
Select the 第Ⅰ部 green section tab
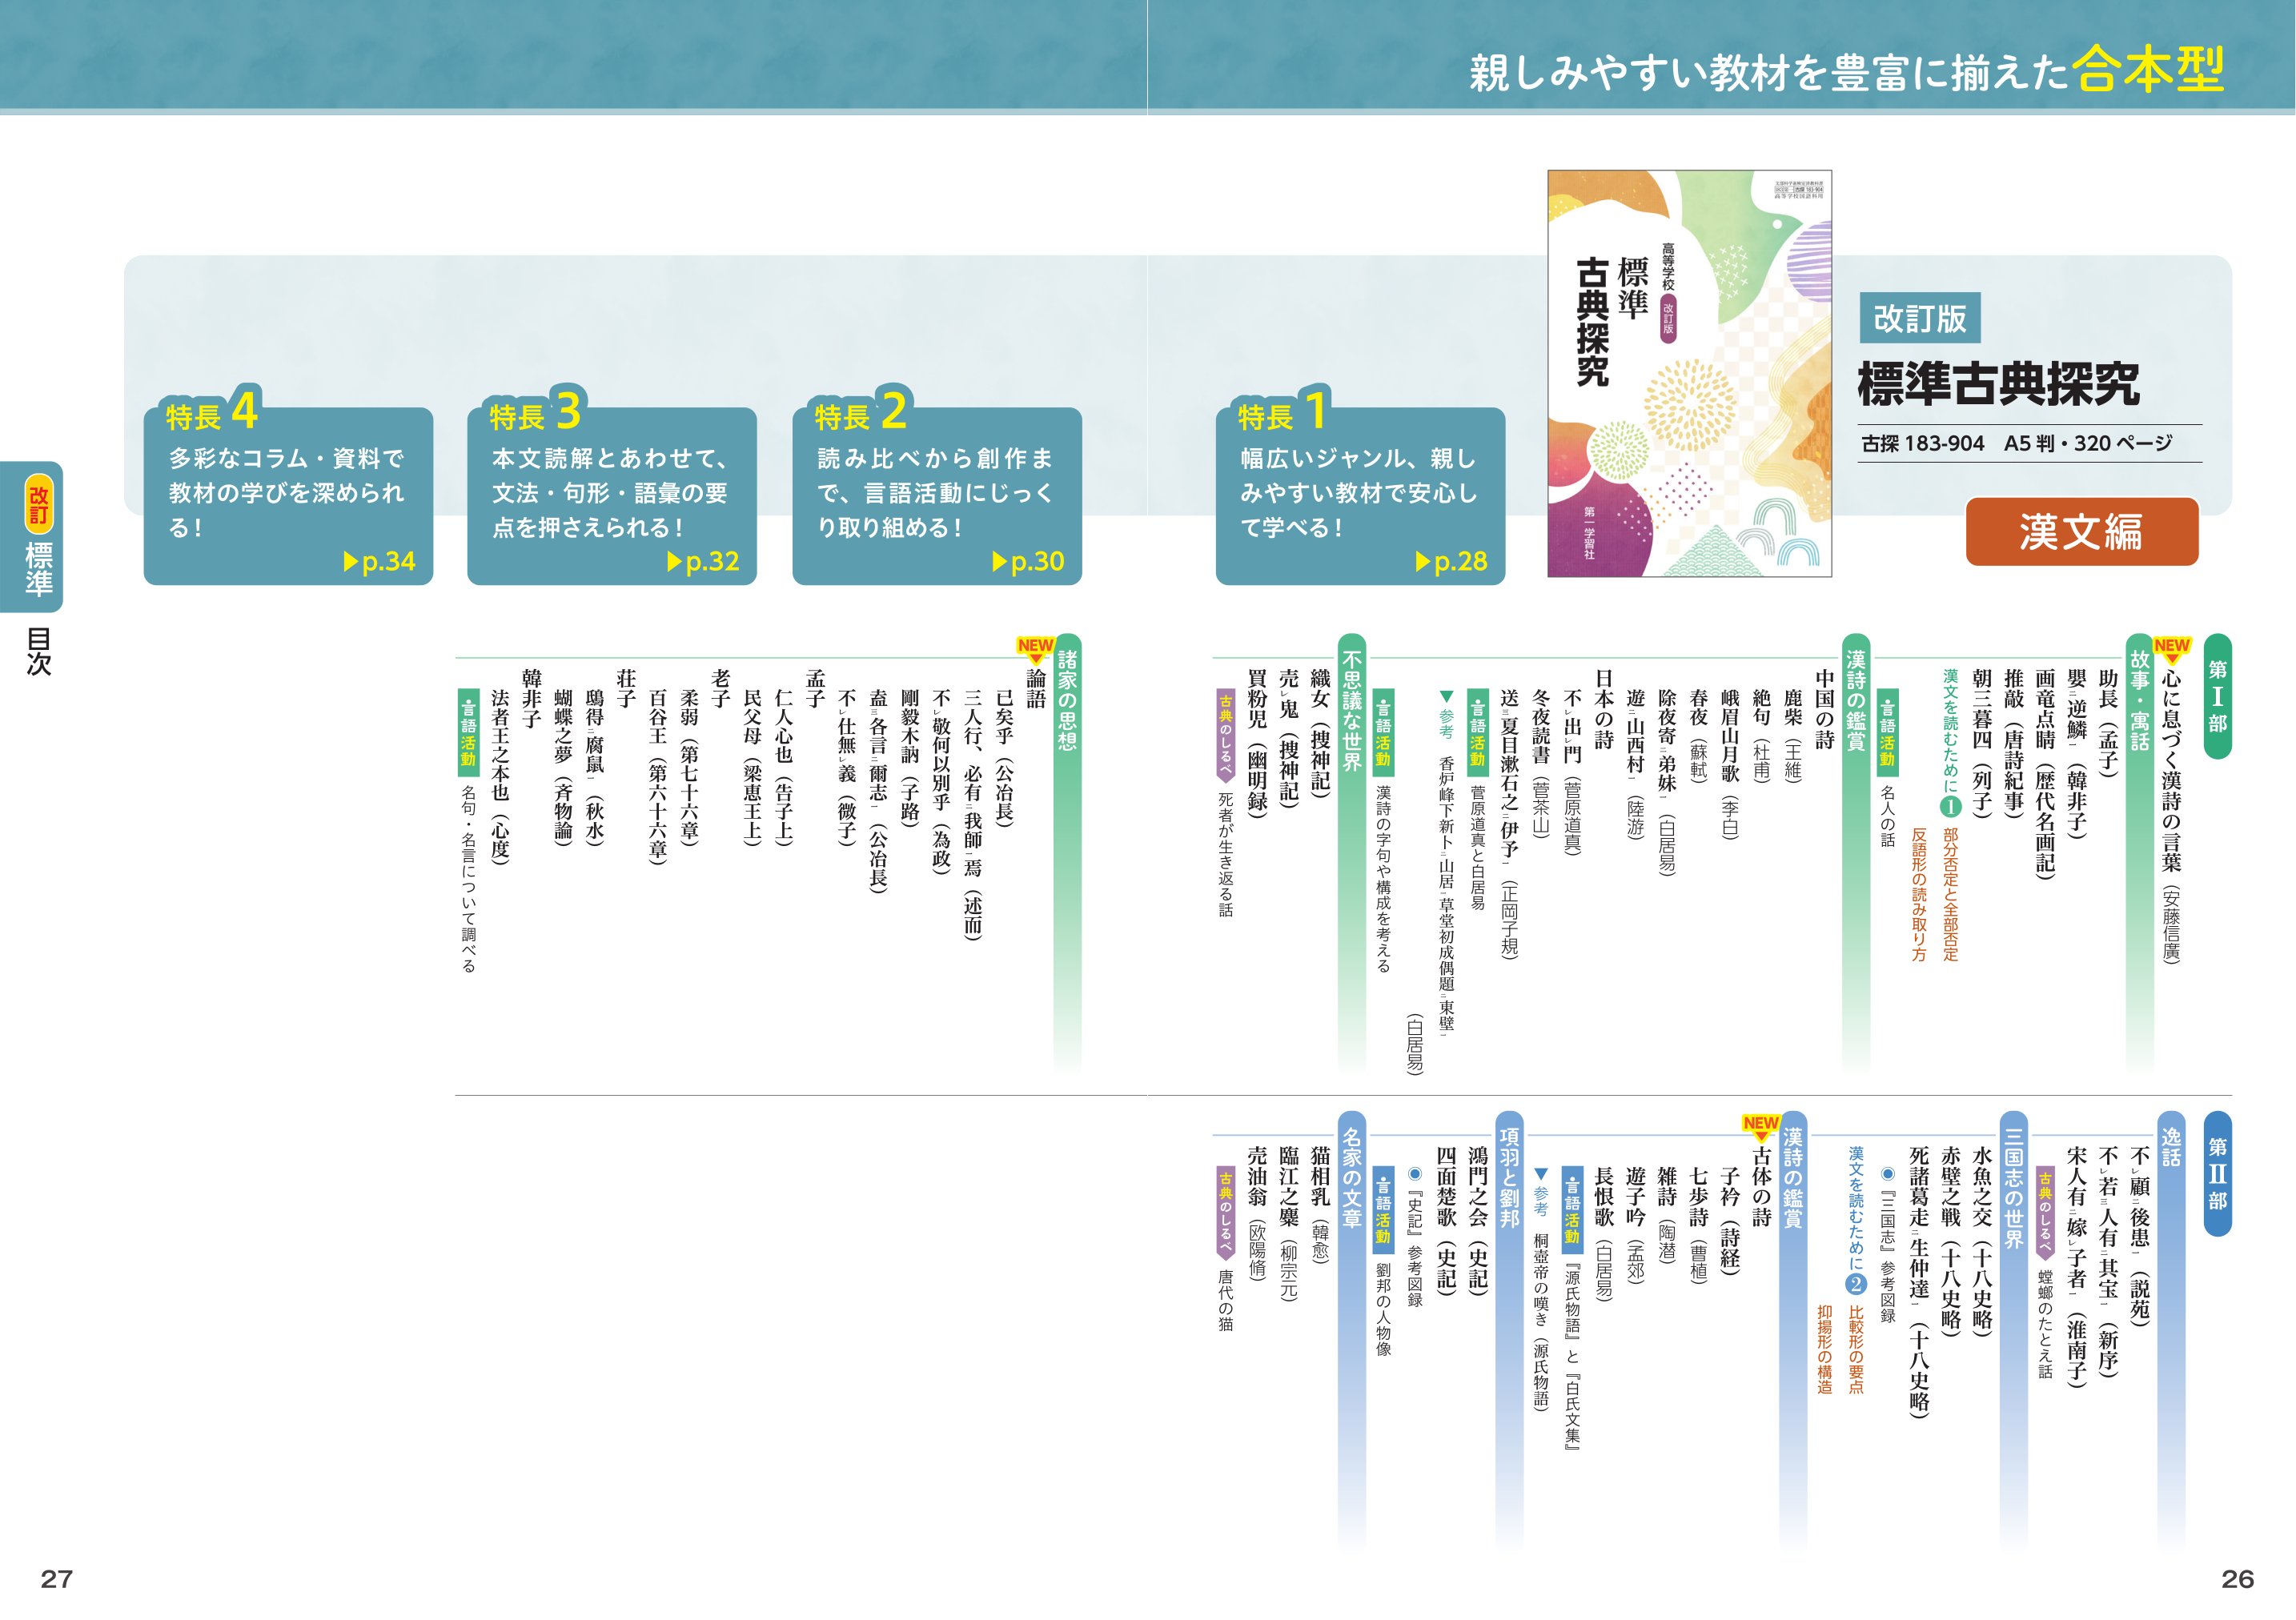[2217, 696]
